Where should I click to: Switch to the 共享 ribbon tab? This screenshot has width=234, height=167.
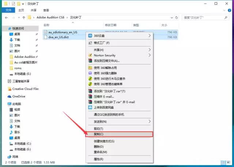pyautogui.click(x=34, y=10)
